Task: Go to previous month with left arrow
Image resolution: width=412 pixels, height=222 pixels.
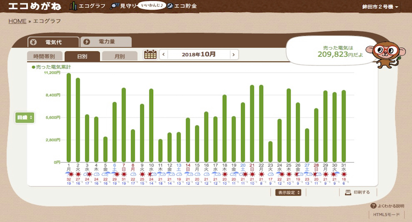Action: (164, 55)
